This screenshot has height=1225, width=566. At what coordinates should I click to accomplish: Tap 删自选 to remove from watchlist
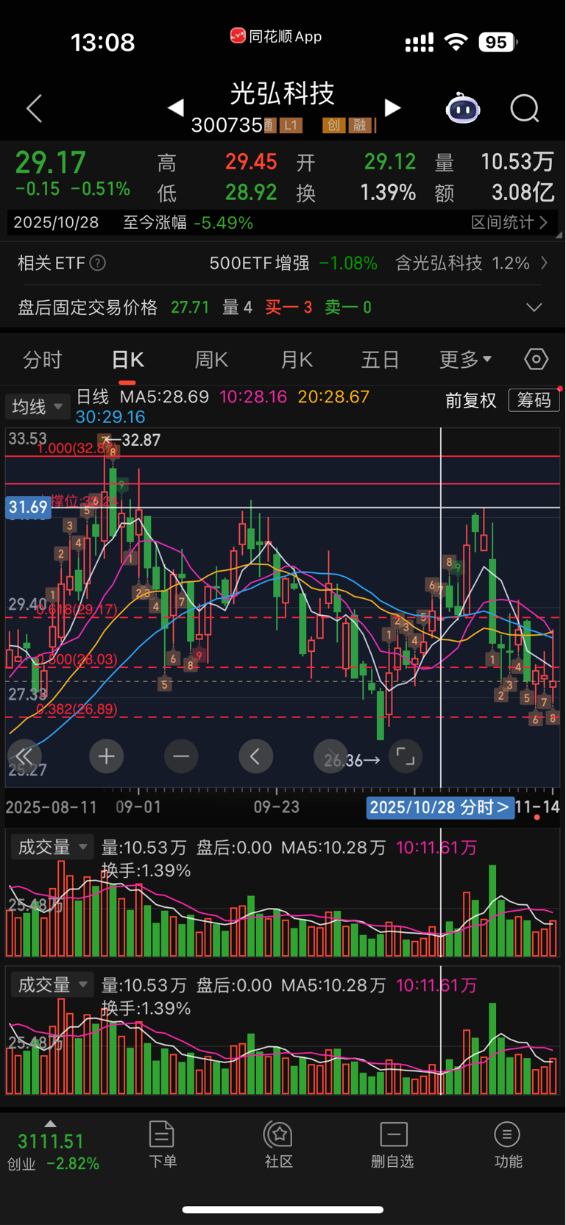point(393,1145)
